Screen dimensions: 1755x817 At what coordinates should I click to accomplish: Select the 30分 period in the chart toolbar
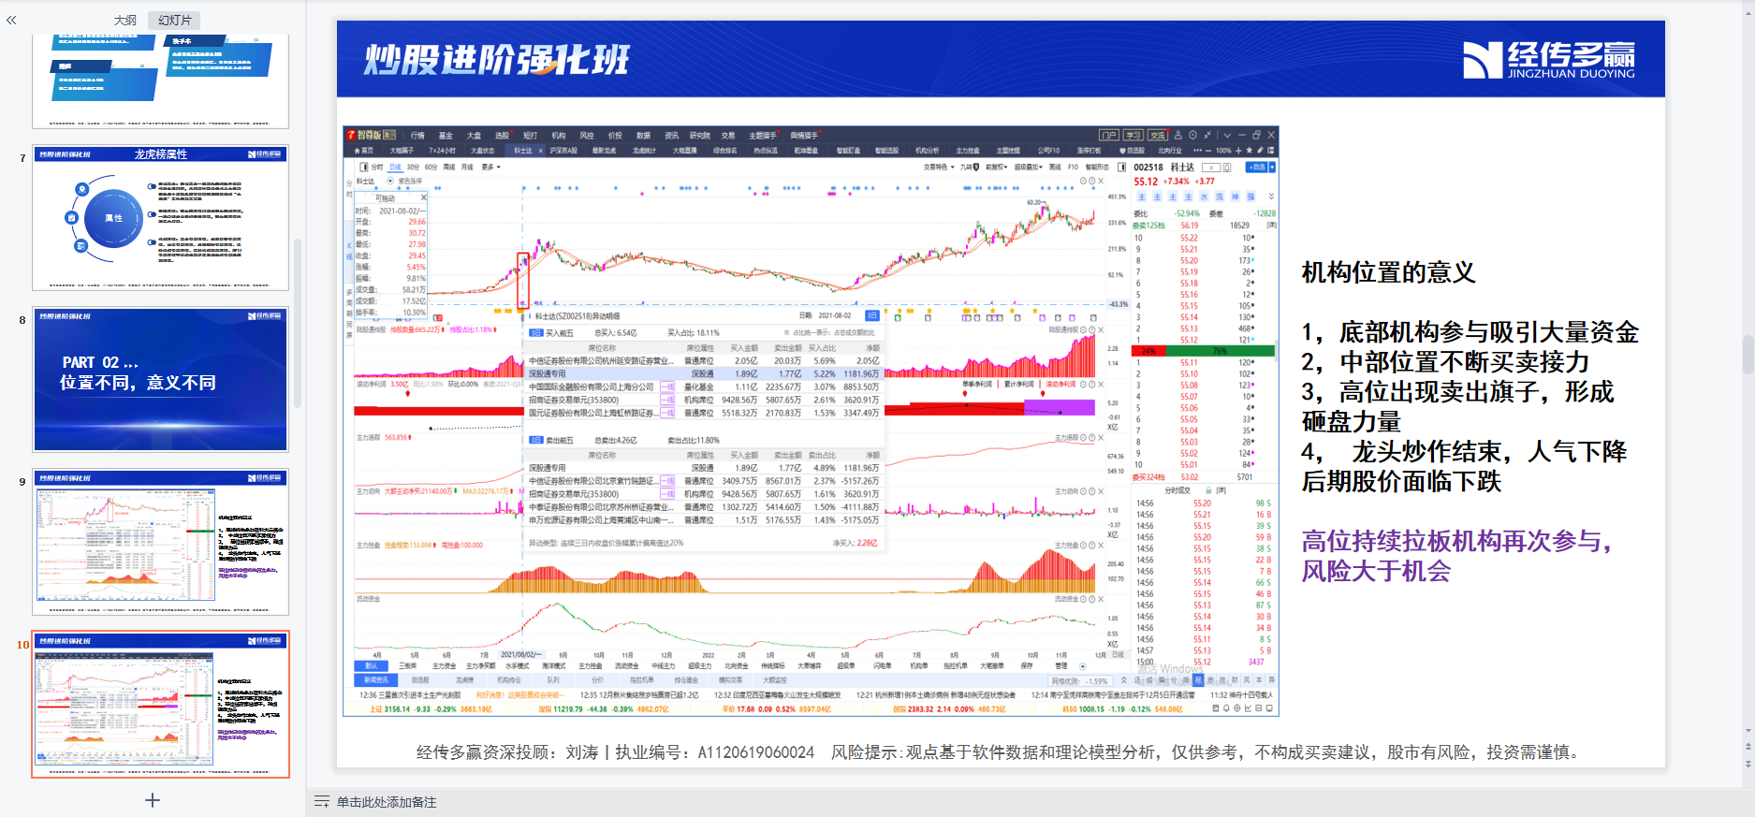coord(413,167)
